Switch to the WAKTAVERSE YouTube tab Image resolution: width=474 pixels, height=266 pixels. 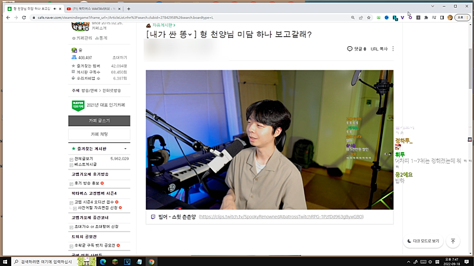(x=94, y=9)
